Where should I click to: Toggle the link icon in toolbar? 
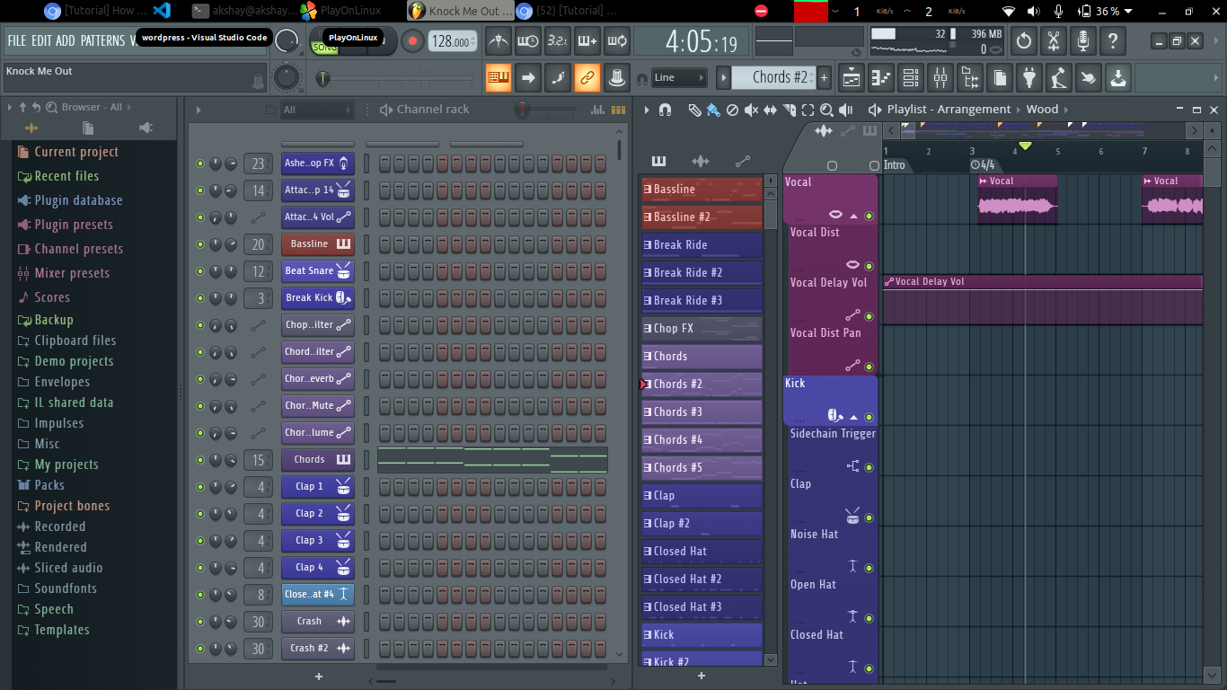point(587,78)
